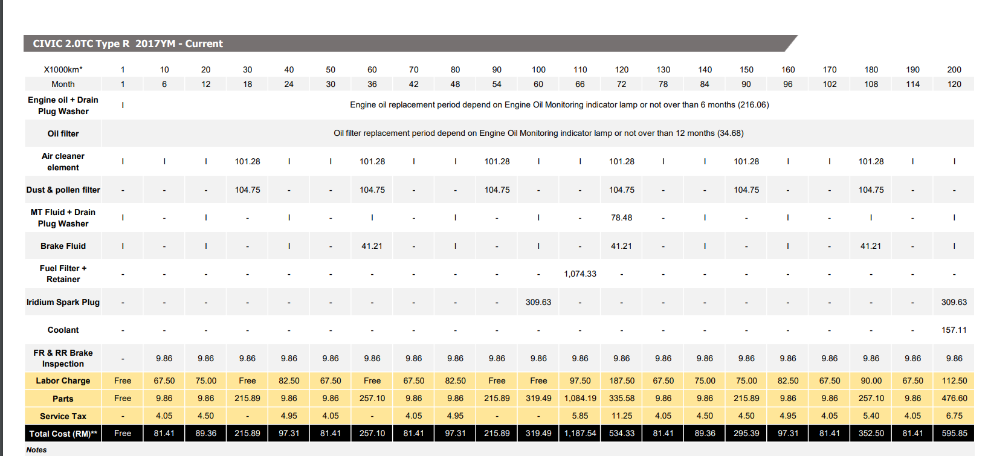
Task: Click the engine oil replacement period note (216.06)
Action: (x=560, y=104)
